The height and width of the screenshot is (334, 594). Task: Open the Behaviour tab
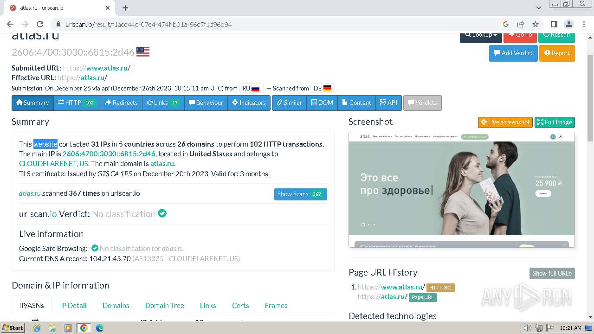click(206, 103)
